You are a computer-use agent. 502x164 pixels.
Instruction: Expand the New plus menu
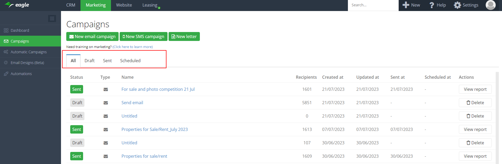411,5
